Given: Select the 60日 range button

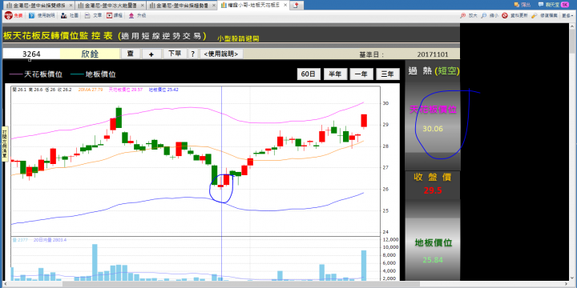Looking at the screenshot, I should tap(309, 74).
